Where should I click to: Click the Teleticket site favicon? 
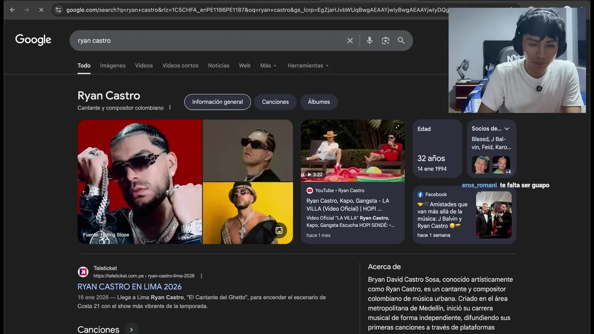[x=83, y=272]
